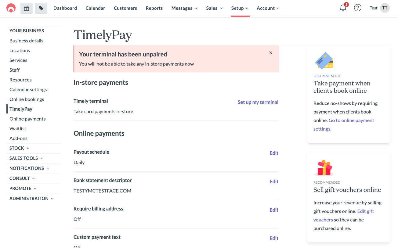Click the Sell gift vouchers online title
Screen dimensions: 398x248
point(347,190)
